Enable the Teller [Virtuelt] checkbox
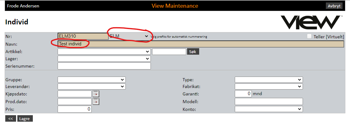The image size is (350, 126). click(x=309, y=36)
